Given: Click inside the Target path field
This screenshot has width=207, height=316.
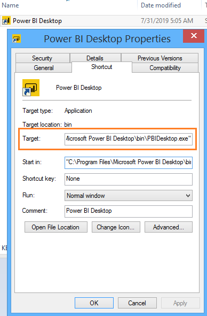Looking at the screenshot, I should [x=129, y=139].
